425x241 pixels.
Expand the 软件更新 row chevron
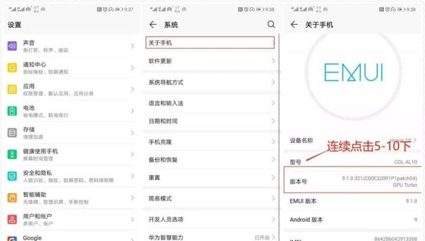click(273, 61)
